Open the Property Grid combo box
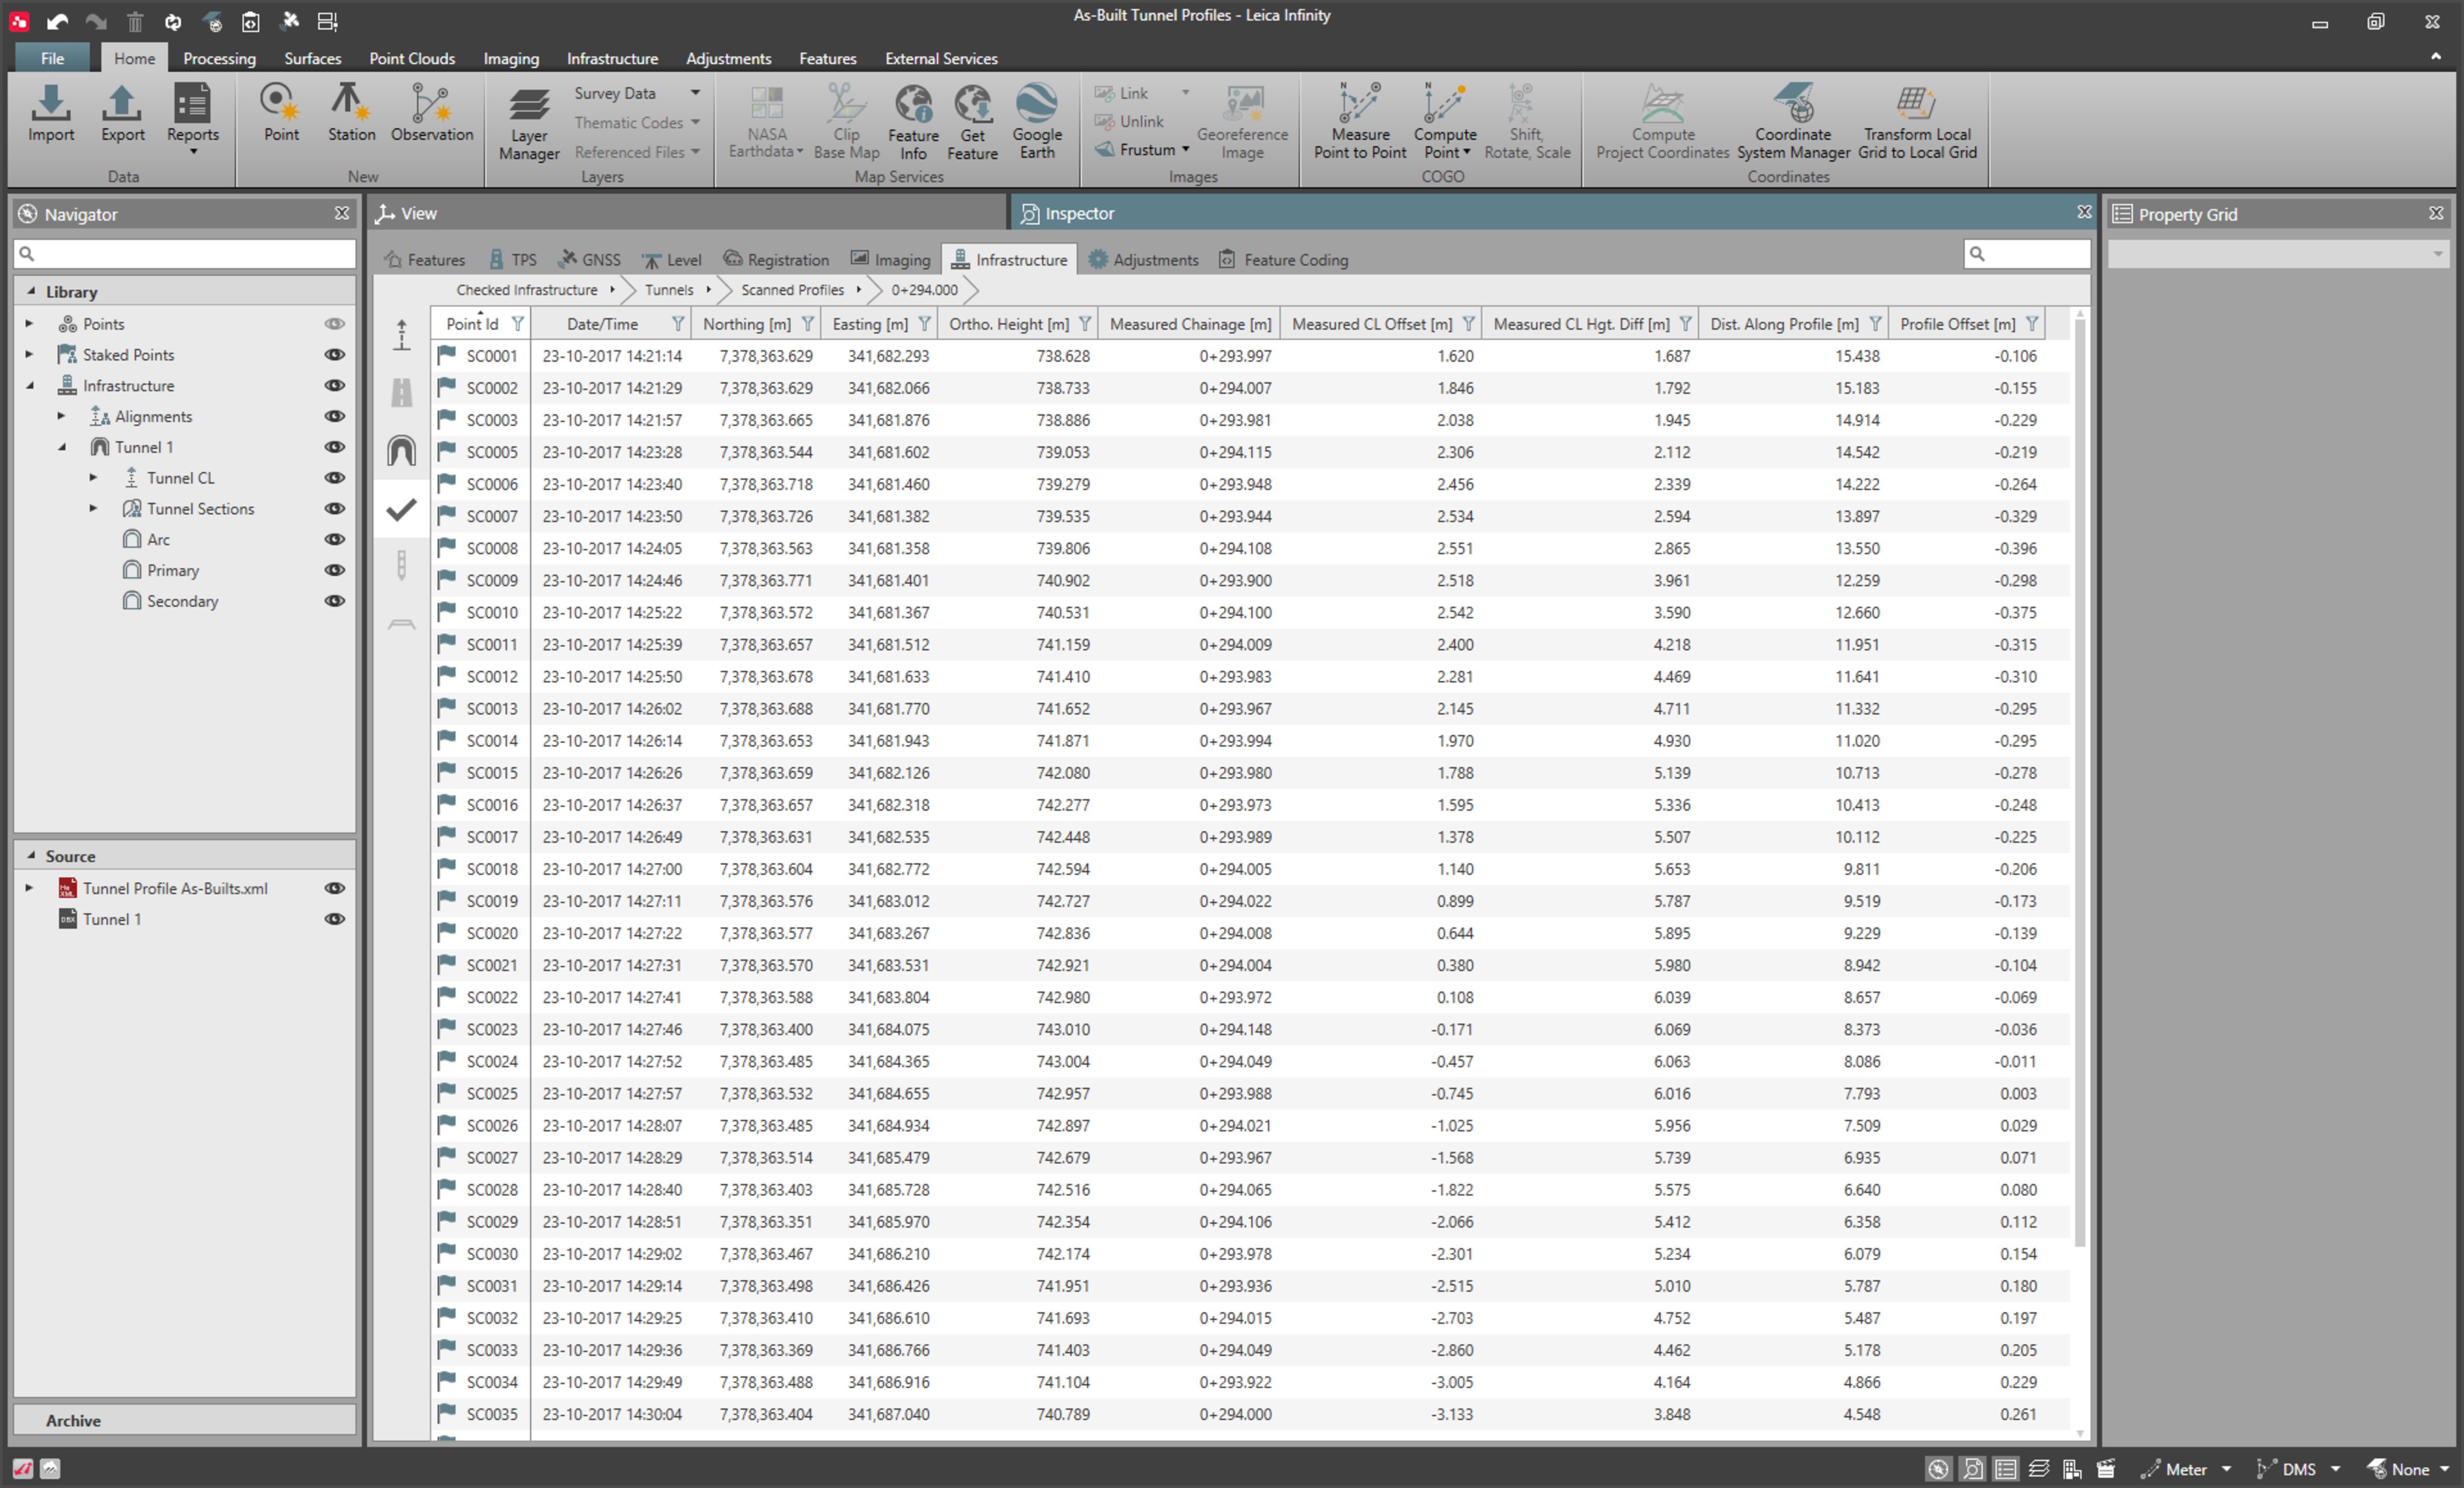 (2278, 255)
